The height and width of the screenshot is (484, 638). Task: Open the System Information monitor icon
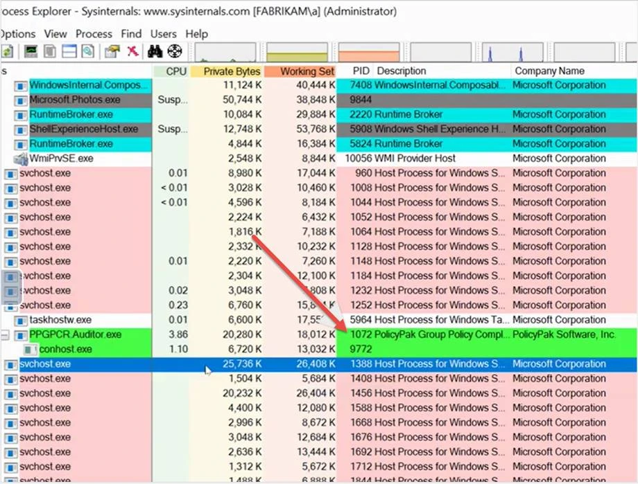click(x=31, y=52)
